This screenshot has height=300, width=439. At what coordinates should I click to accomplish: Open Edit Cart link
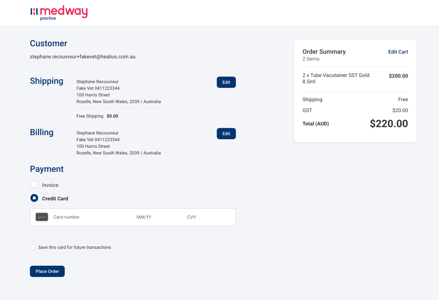(398, 52)
